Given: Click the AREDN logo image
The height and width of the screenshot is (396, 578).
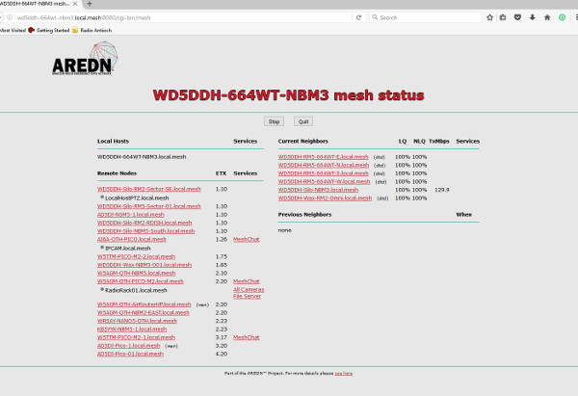Looking at the screenshot, I should (85, 58).
